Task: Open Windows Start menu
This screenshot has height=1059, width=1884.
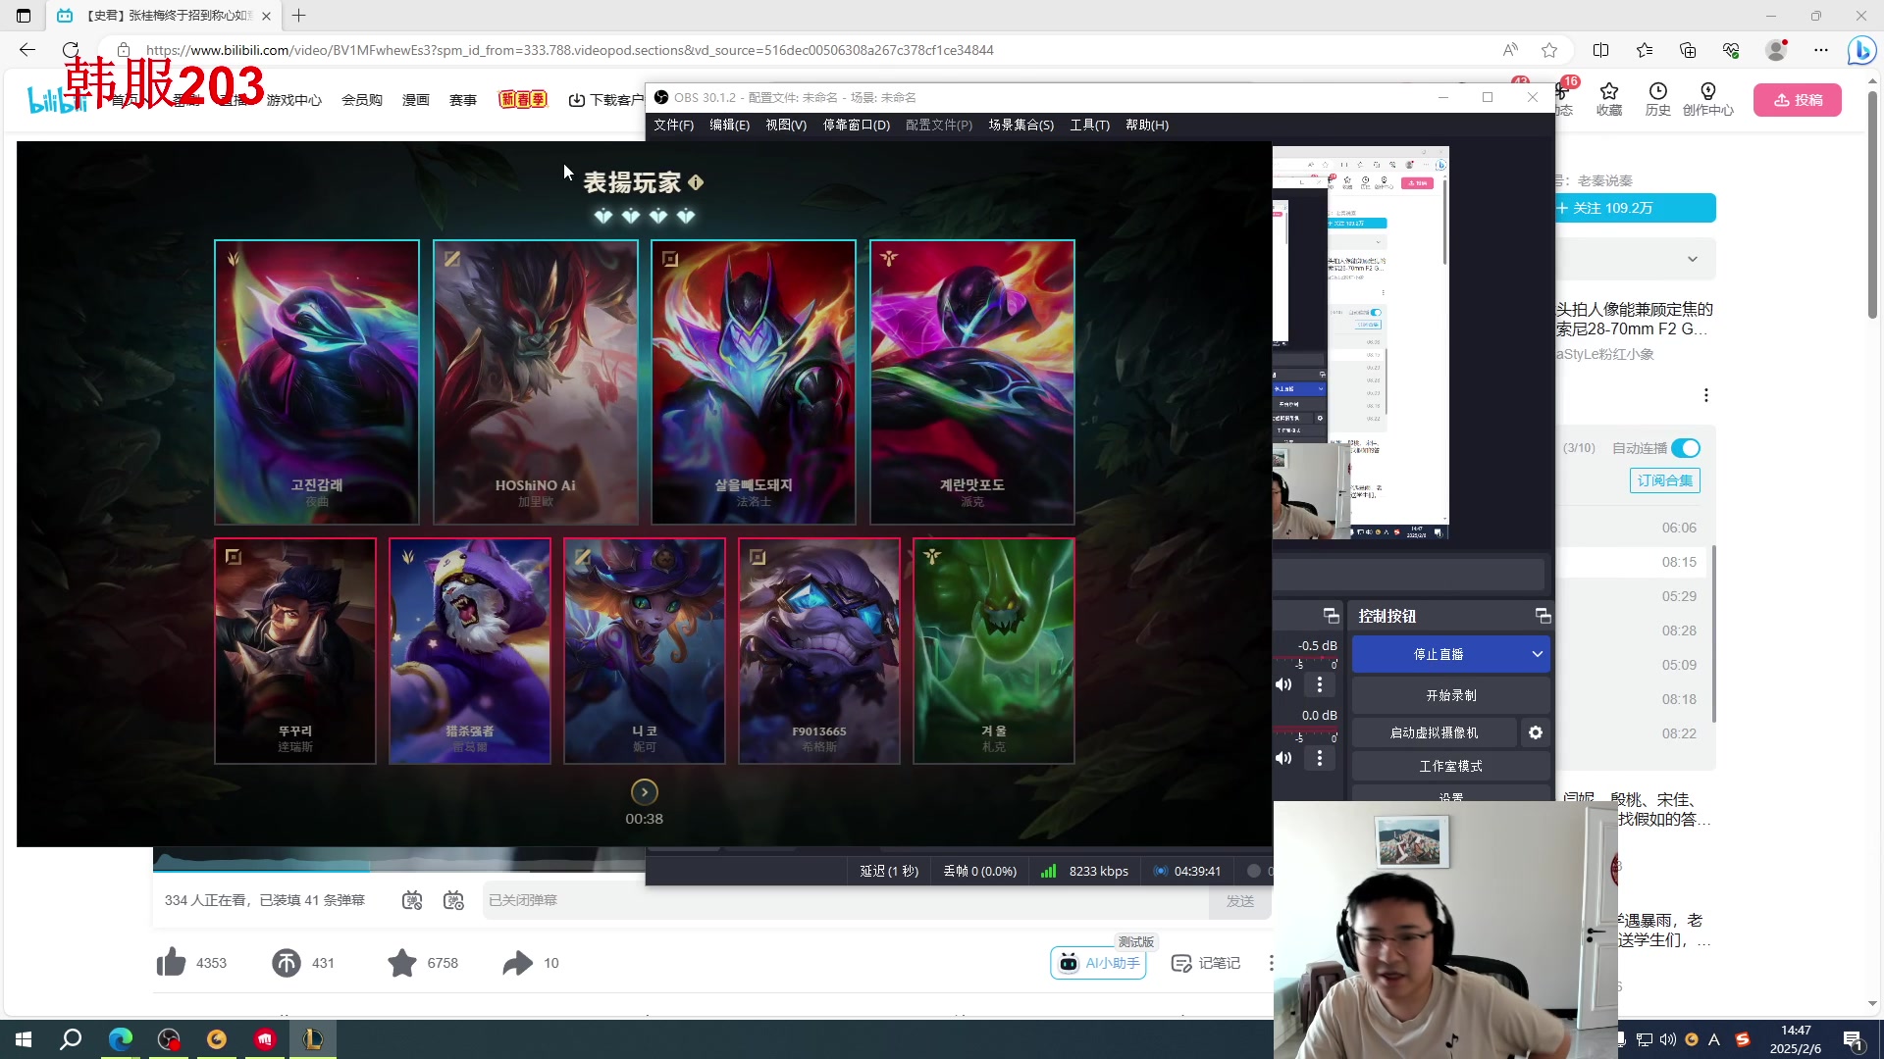Action: pyautogui.click(x=24, y=1039)
